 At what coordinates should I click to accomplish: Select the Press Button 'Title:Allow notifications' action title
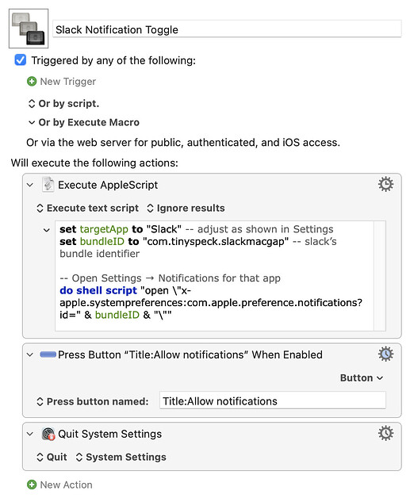(190, 354)
